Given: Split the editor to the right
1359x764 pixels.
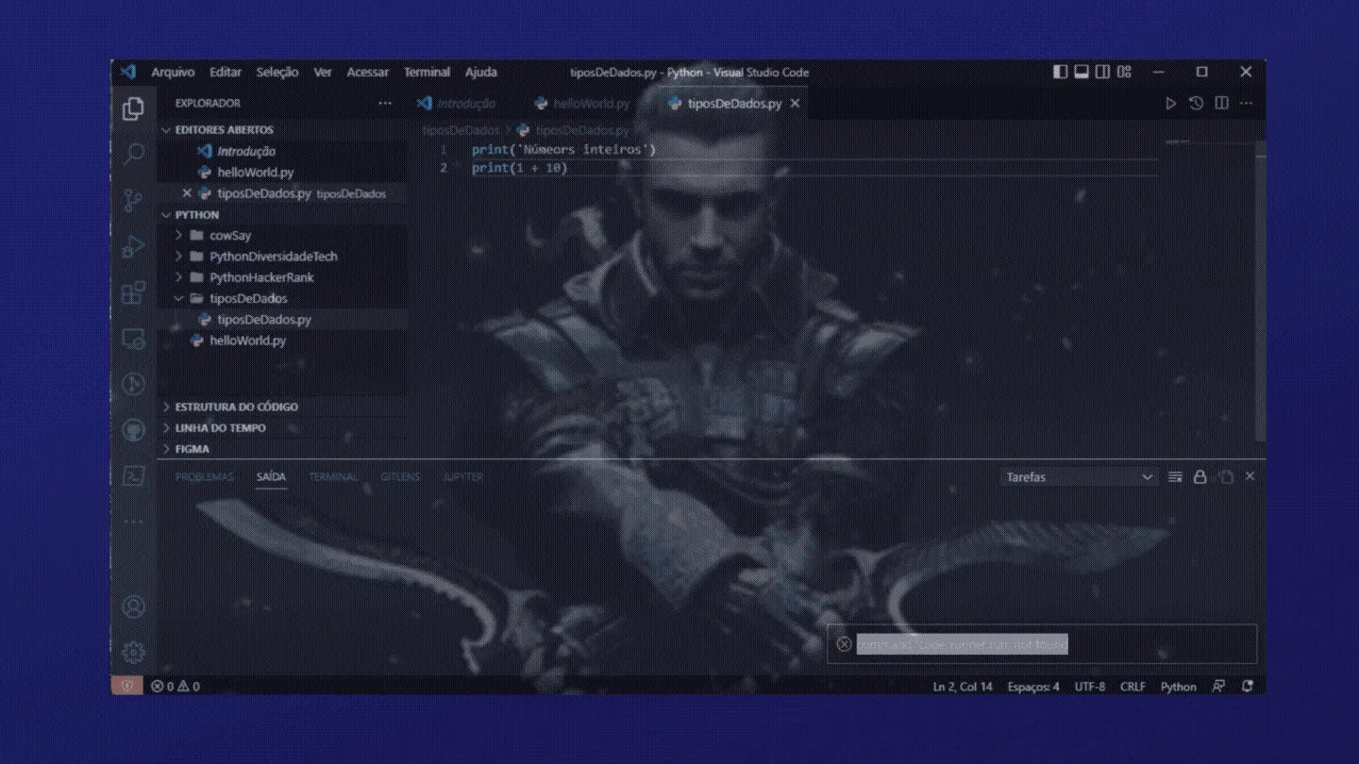Looking at the screenshot, I should coord(1221,103).
